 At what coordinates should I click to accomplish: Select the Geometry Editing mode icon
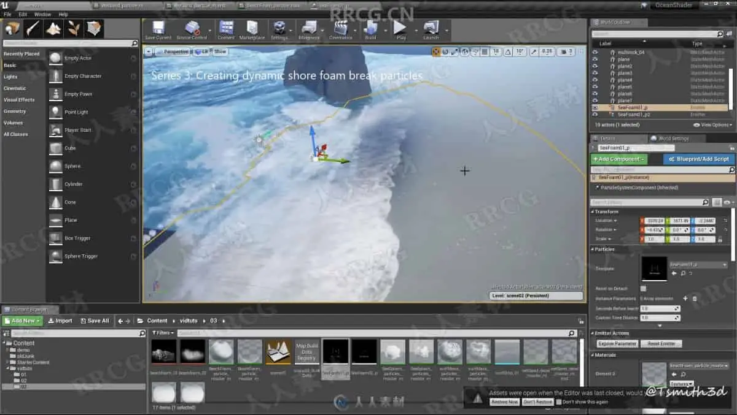point(95,28)
